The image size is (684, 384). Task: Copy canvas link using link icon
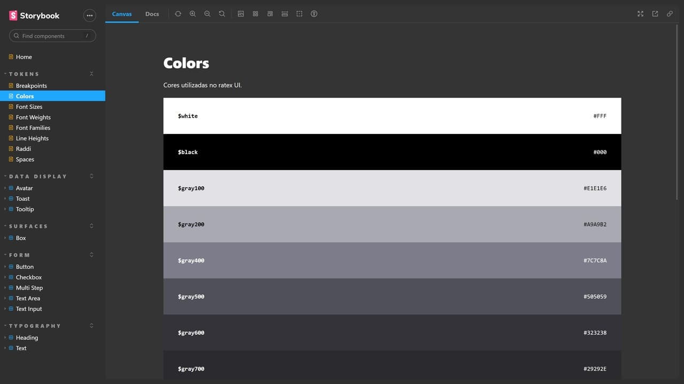pyautogui.click(x=670, y=14)
